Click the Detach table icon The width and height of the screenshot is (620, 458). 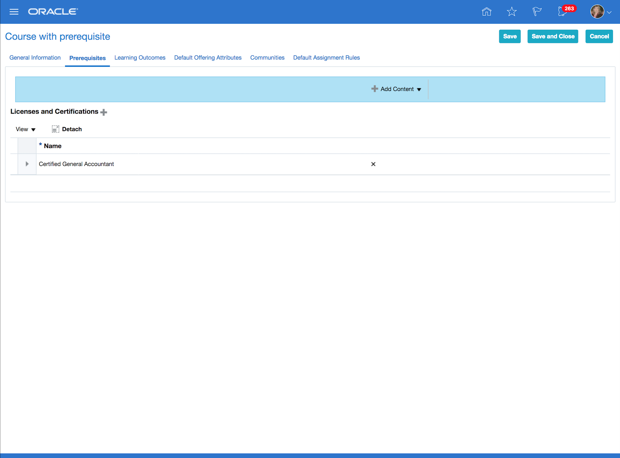(55, 129)
